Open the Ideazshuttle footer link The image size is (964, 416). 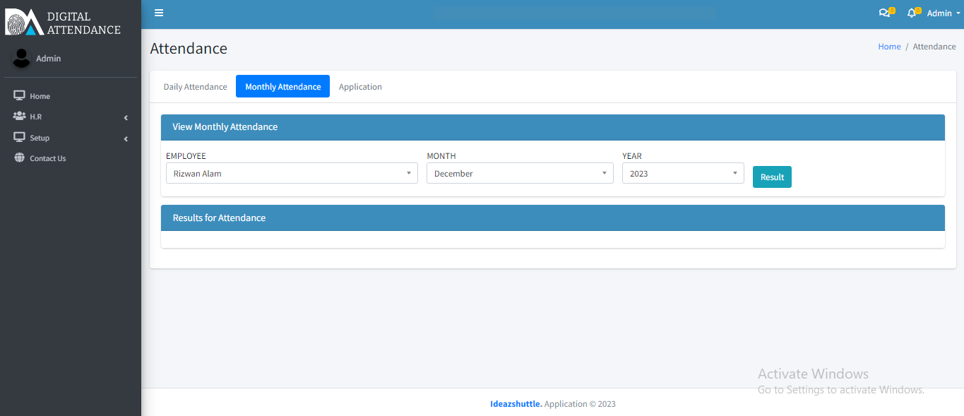click(x=516, y=404)
